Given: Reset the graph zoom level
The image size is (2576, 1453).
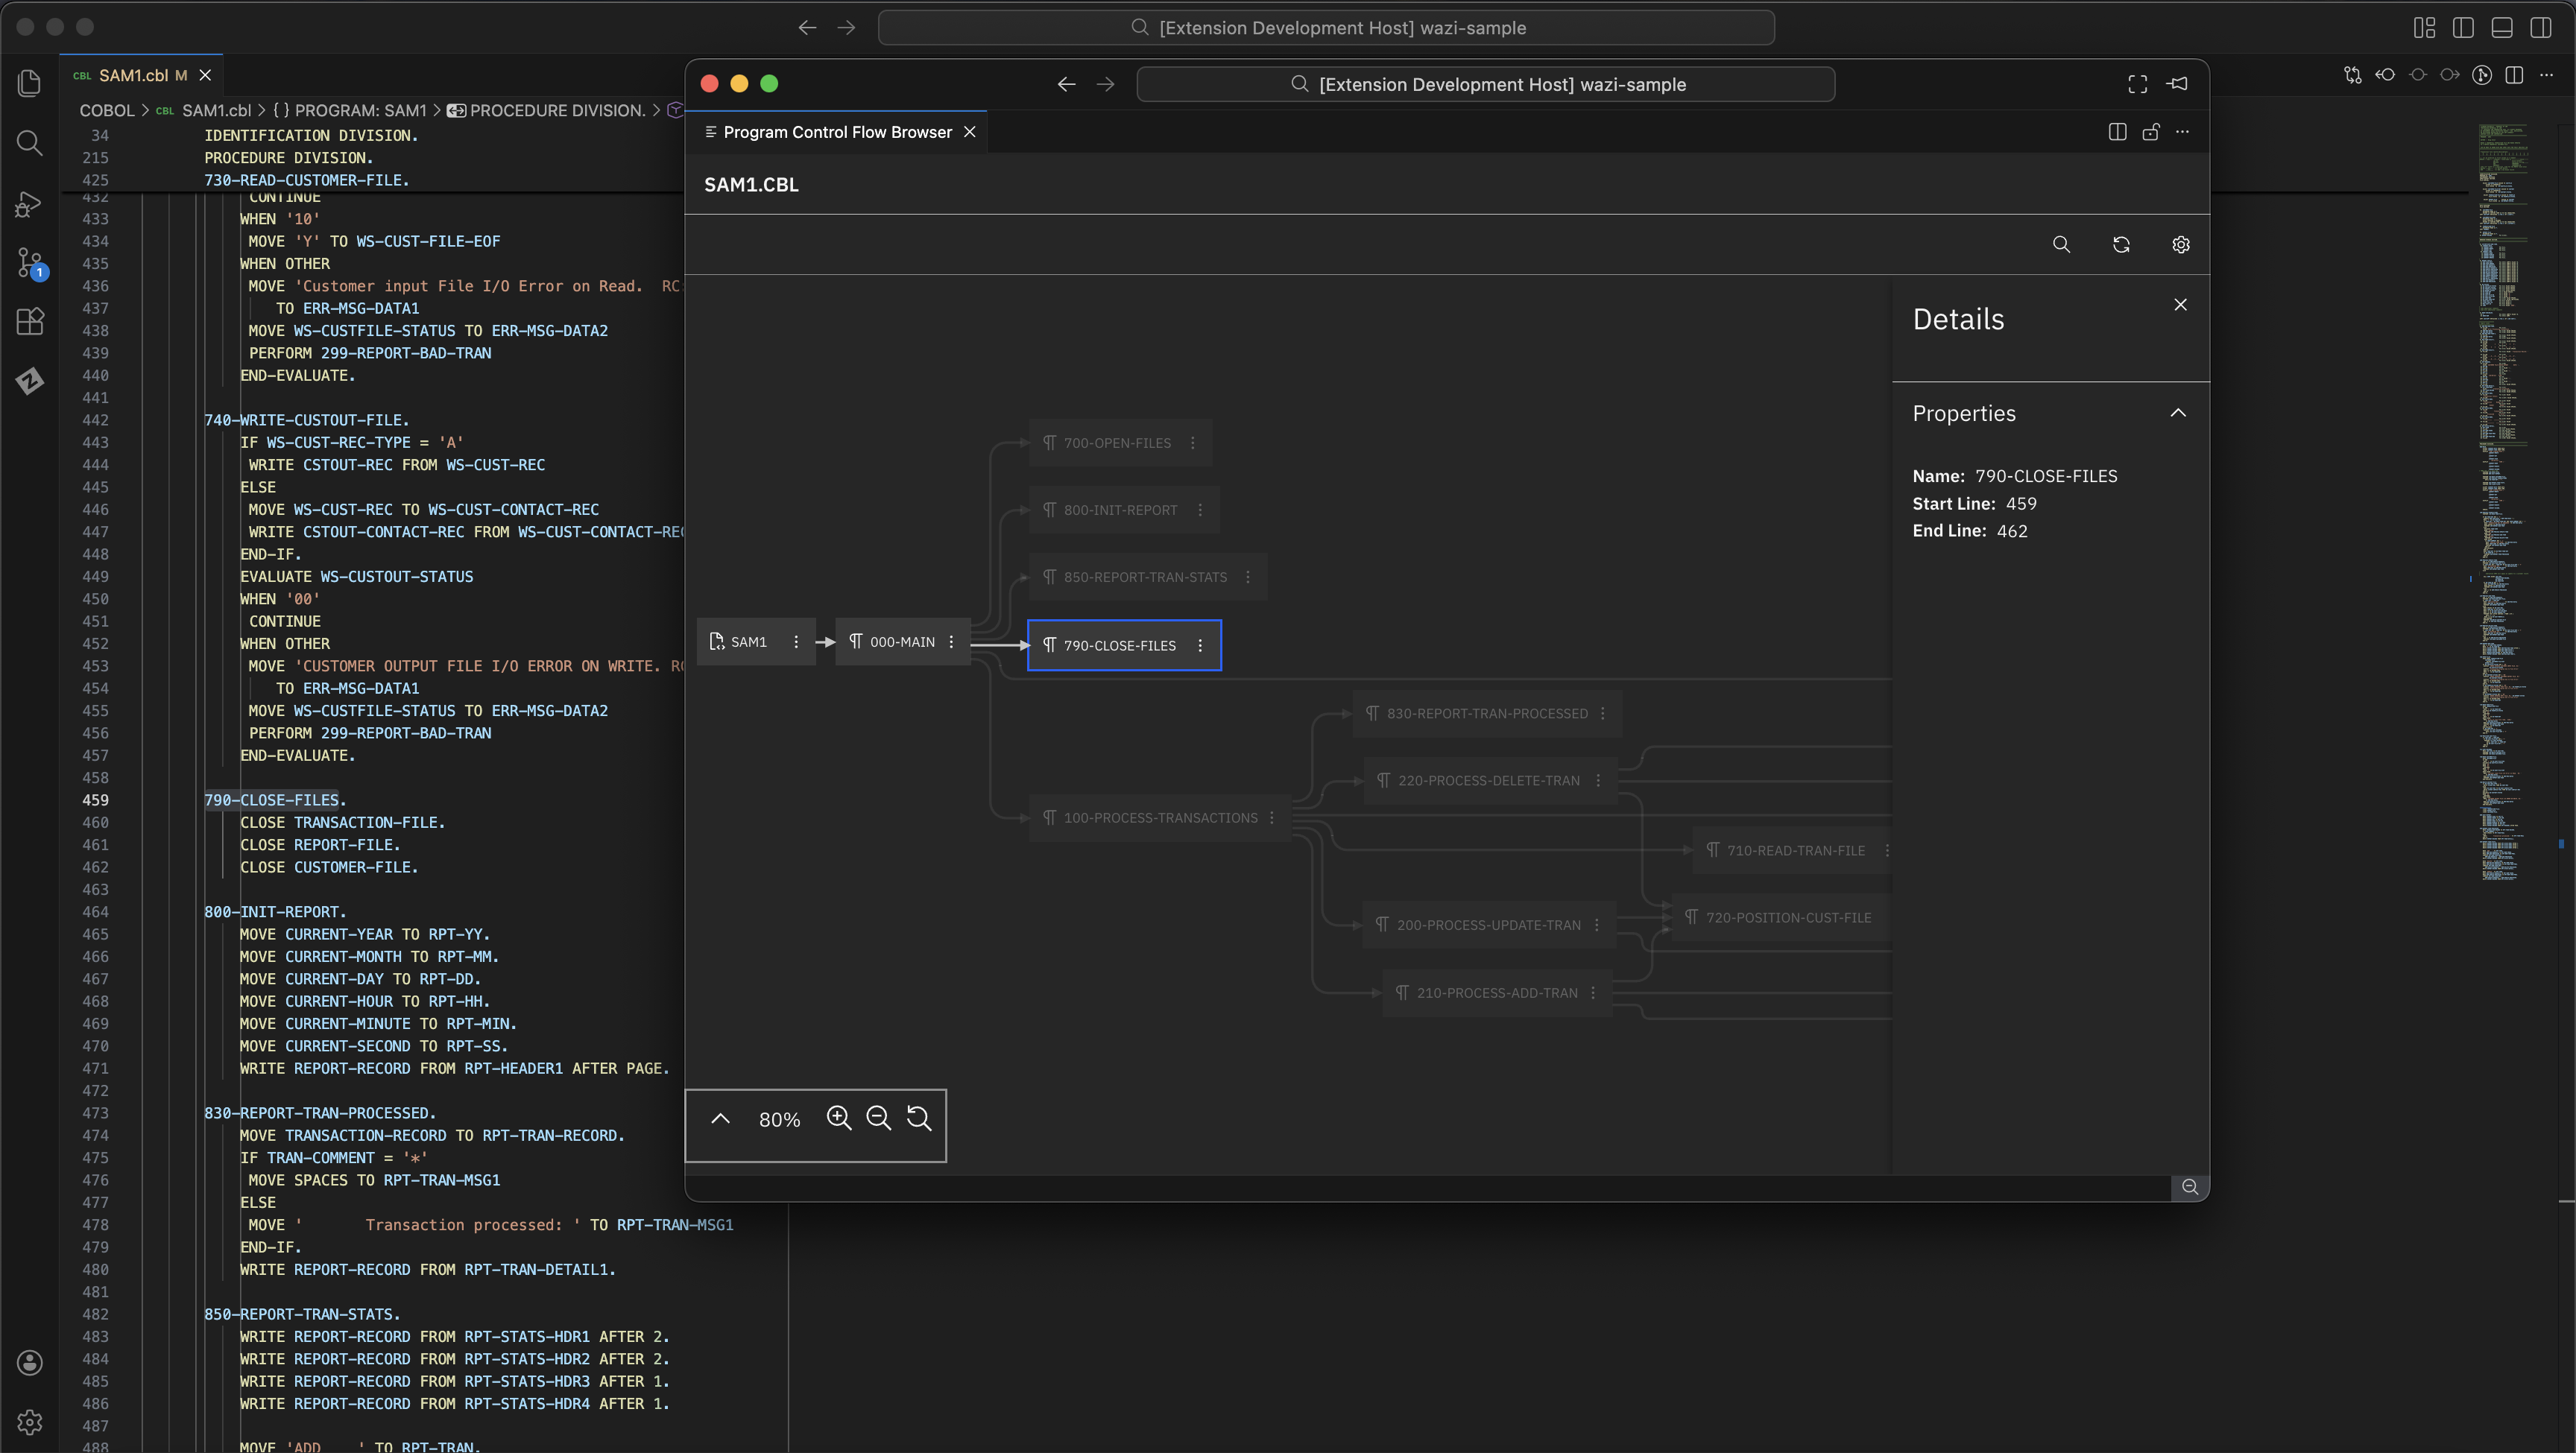Looking at the screenshot, I should (x=919, y=1119).
